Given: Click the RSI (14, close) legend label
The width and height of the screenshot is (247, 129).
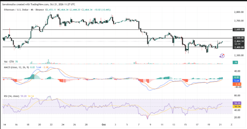Looking at the screenshot, I should click(x=12, y=96).
